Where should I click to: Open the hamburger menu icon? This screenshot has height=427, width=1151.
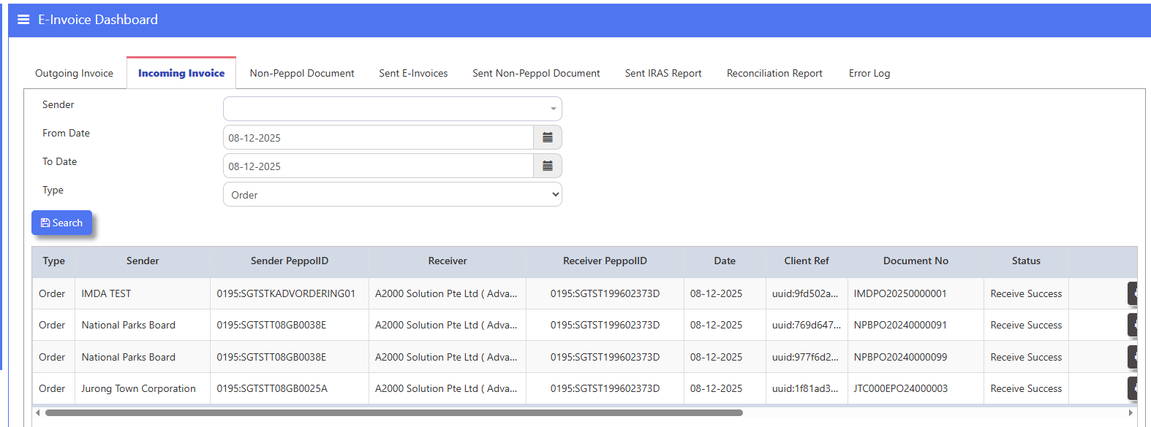23,20
